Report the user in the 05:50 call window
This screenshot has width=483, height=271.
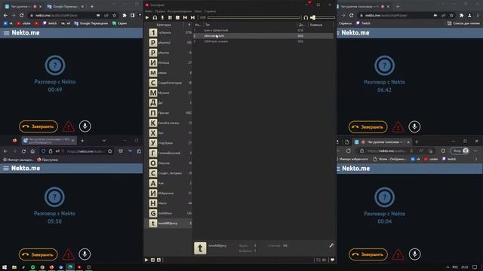pyautogui.click(x=68, y=254)
